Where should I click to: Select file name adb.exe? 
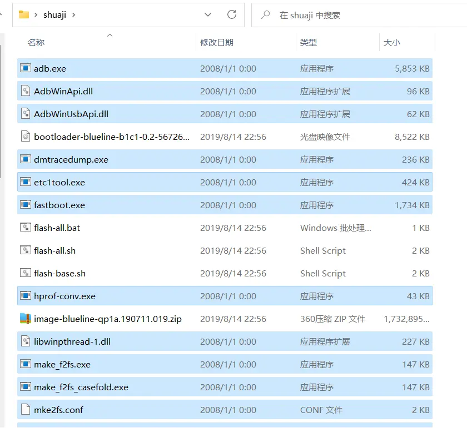point(50,68)
